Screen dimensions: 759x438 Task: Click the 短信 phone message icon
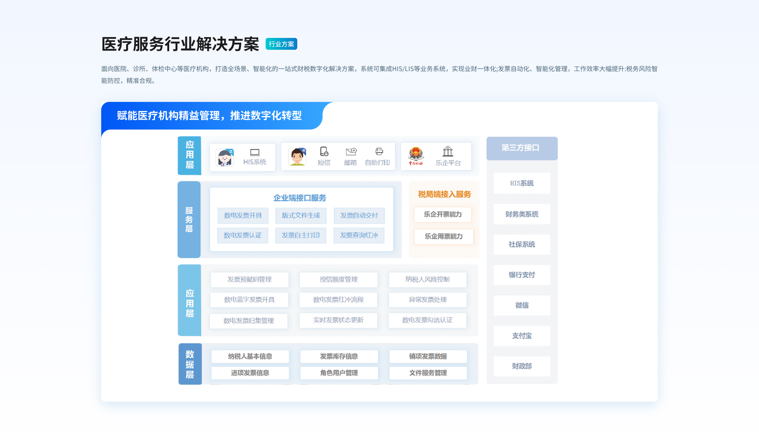click(x=324, y=152)
